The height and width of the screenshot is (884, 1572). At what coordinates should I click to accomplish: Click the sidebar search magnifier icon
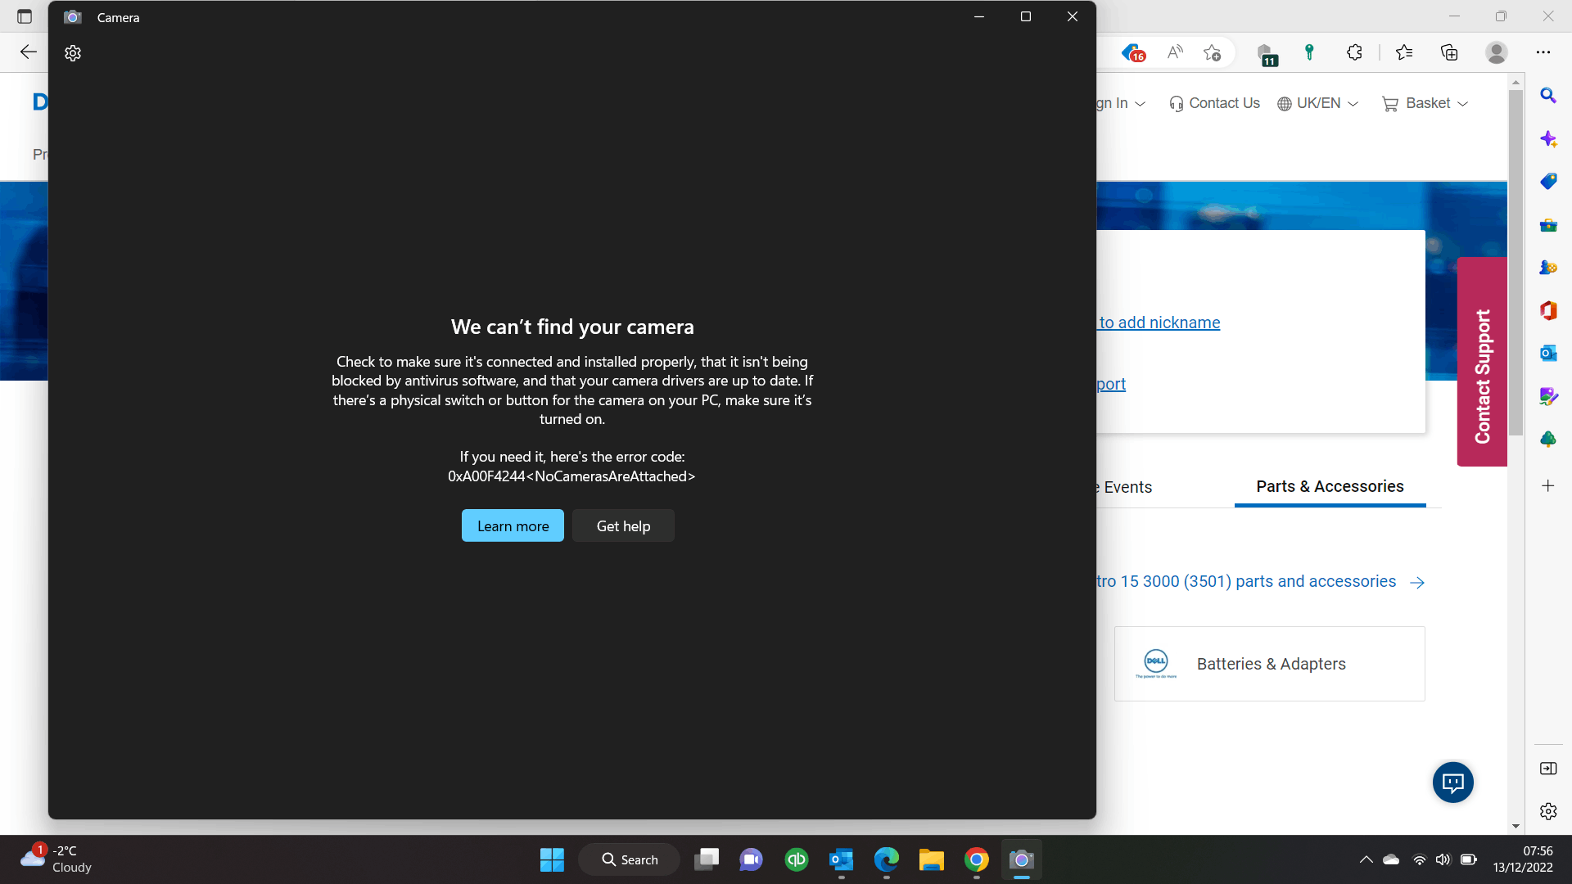(x=1547, y=96)
